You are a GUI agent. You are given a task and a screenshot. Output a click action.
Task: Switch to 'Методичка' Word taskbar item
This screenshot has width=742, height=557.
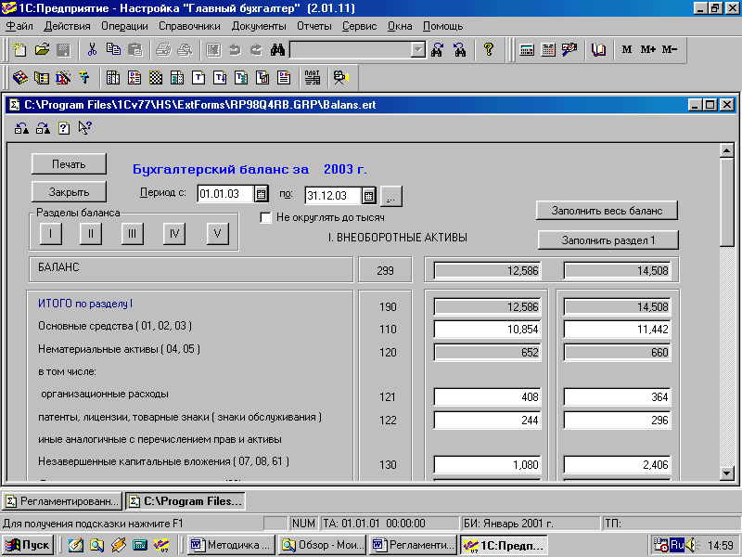click(232, 545)
